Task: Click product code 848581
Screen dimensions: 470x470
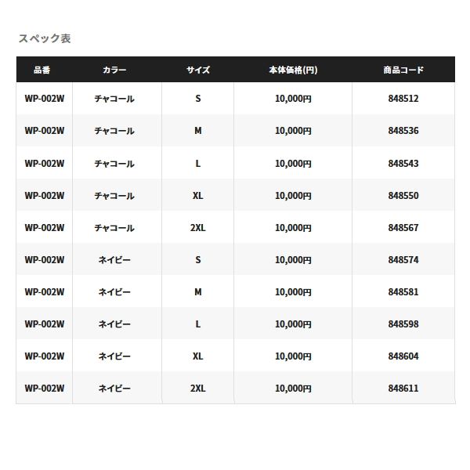Action: point(403,292)
